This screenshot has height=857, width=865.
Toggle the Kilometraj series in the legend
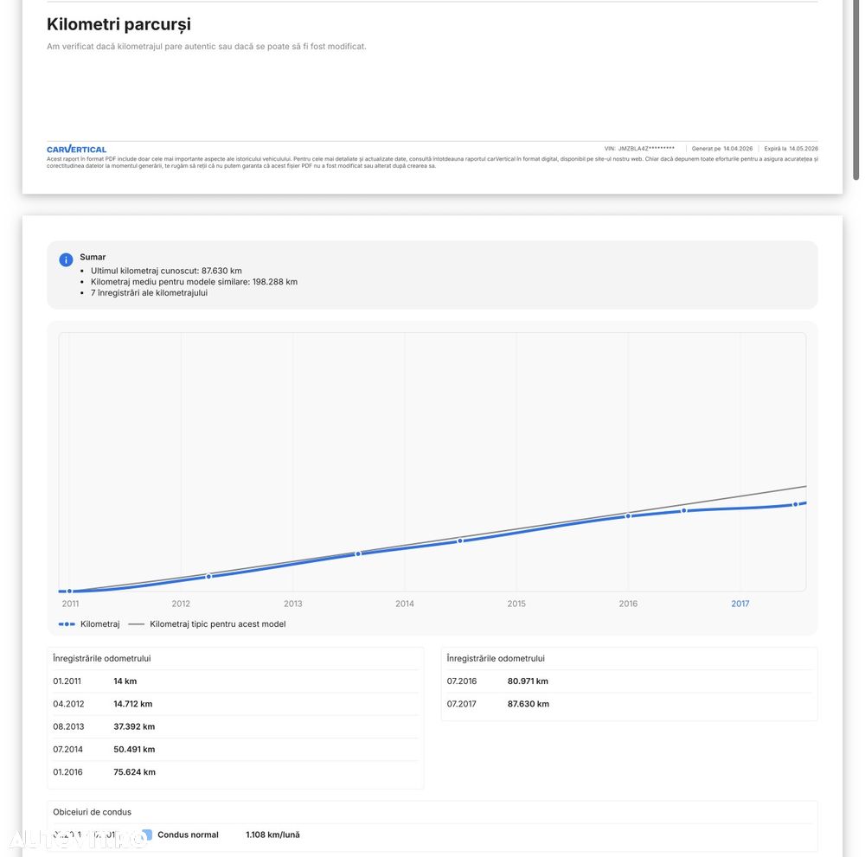(99, 624)
